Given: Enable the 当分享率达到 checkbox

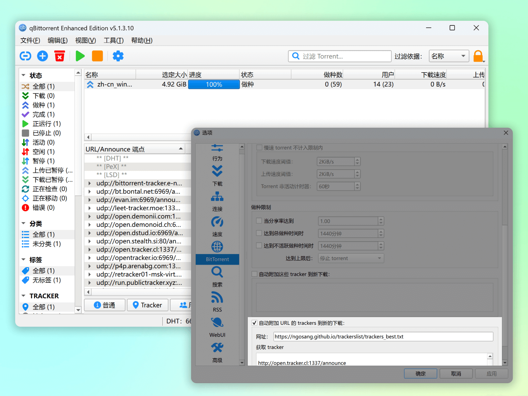Looking at the screenshot, I should [259, 221].
